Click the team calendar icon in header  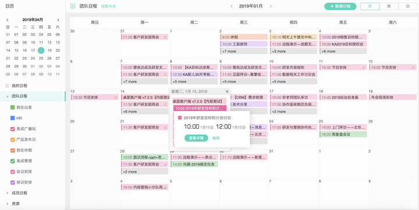point(73,6)
